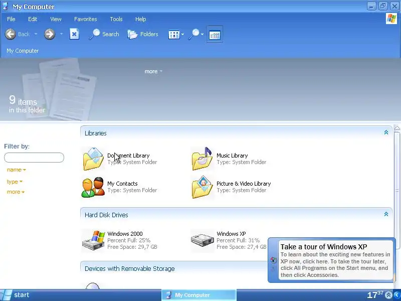Select the Document Library folder icon
Screen dimensions: 401x301
(x=94, y=159)
